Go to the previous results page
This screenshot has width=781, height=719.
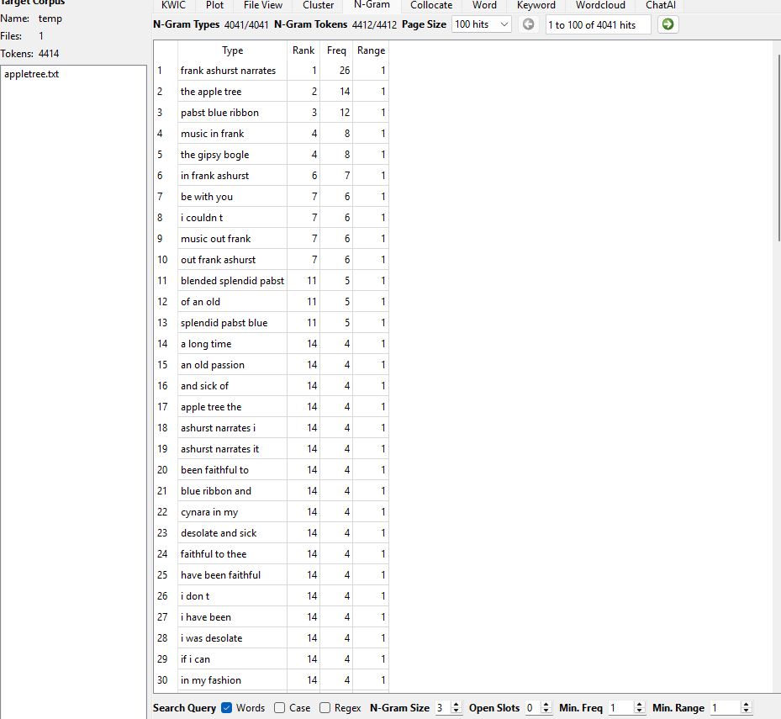(528, 24)
